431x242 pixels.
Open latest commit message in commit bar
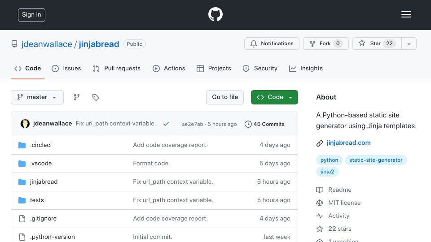click(116, 124)
